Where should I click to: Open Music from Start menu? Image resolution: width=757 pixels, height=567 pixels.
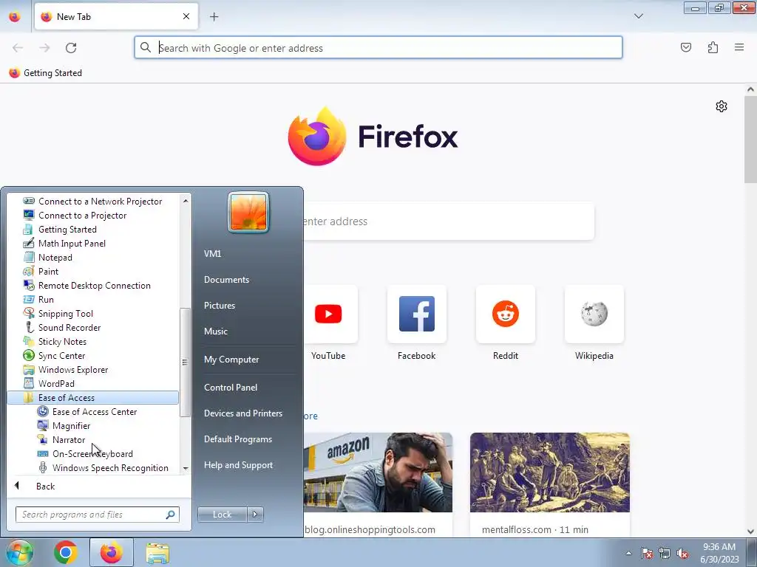pyautogui.click(x=216, y=331)
